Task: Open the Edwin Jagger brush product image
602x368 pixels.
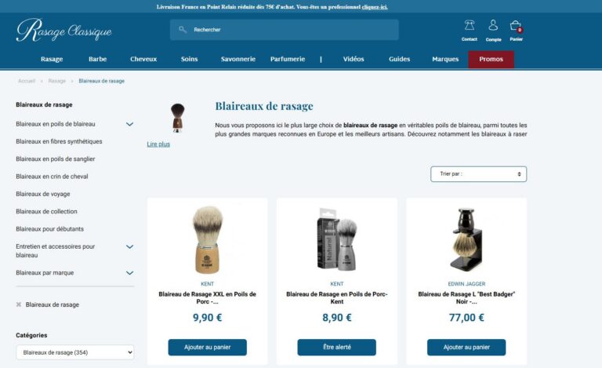Action: coord(466,239)
